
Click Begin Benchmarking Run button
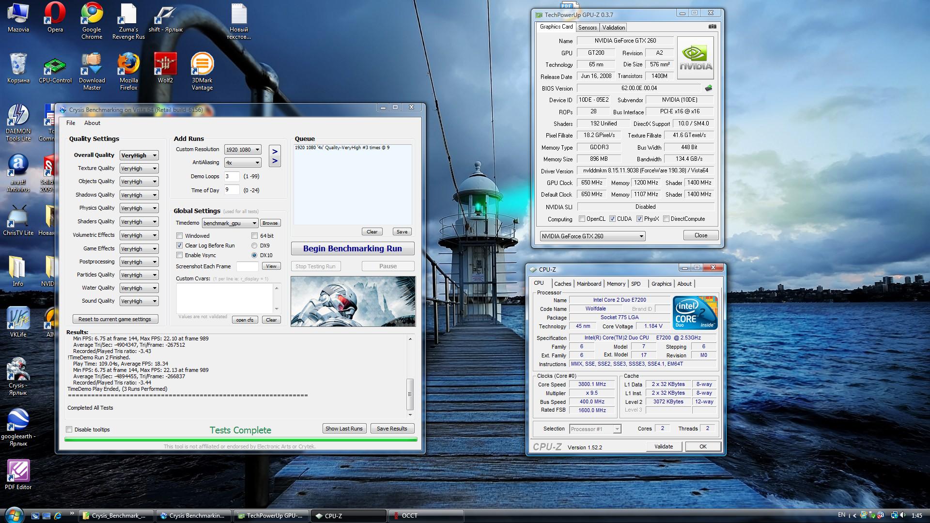353,248
